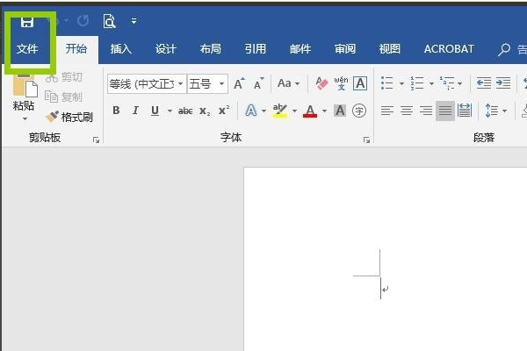Viewport: 527px width, 351px height.
Task: Open Multilevel List dropdown arrow
Action: (459, 83)
